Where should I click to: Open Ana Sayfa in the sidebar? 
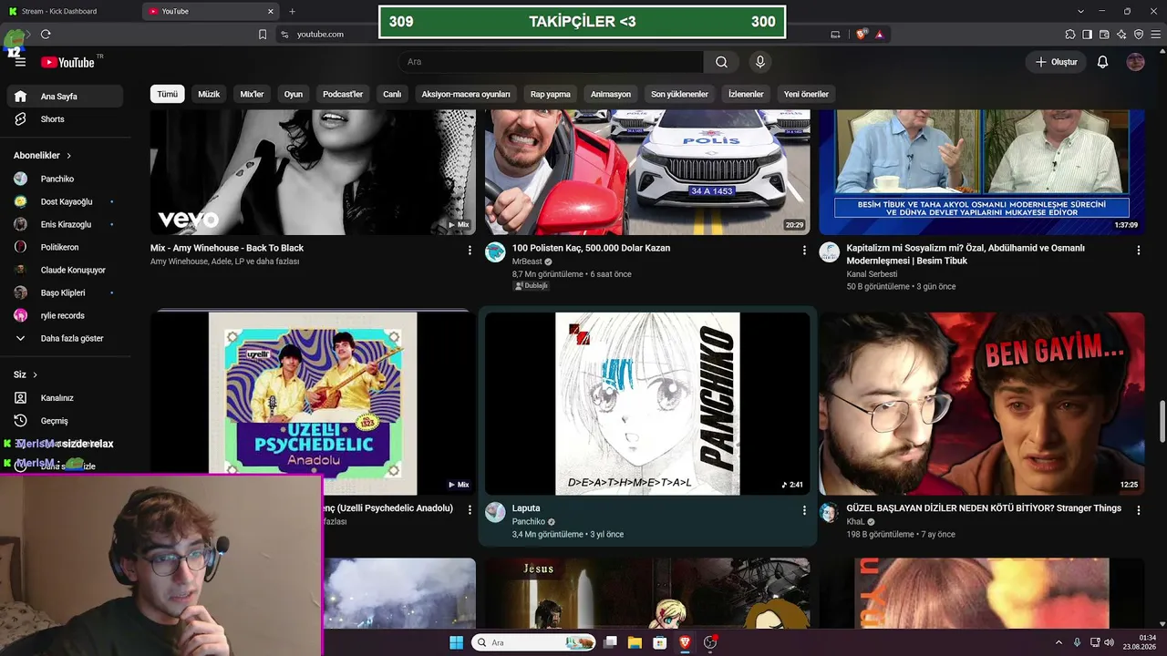coord(65,97)
